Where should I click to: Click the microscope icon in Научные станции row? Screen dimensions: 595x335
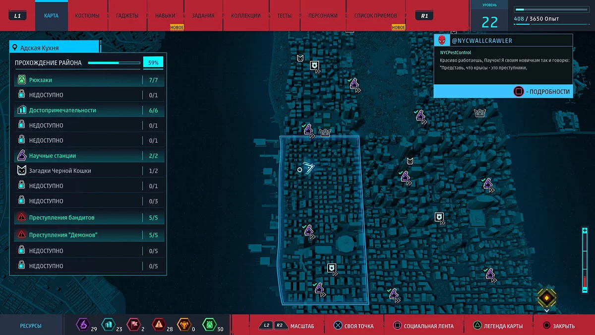[22, 155]
